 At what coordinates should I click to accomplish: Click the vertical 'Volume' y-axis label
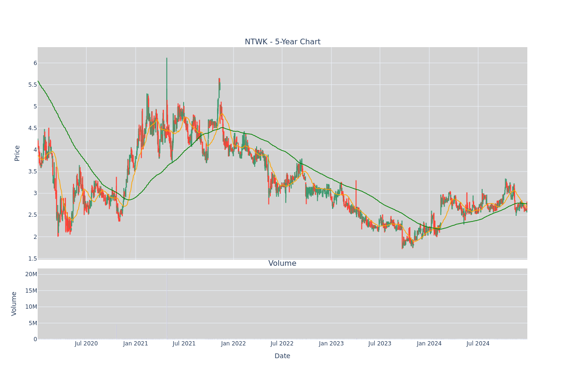click(x=14, y=303)
